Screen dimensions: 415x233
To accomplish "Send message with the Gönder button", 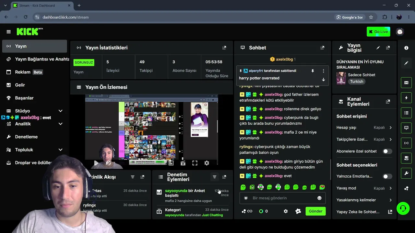I will point(315,211).
